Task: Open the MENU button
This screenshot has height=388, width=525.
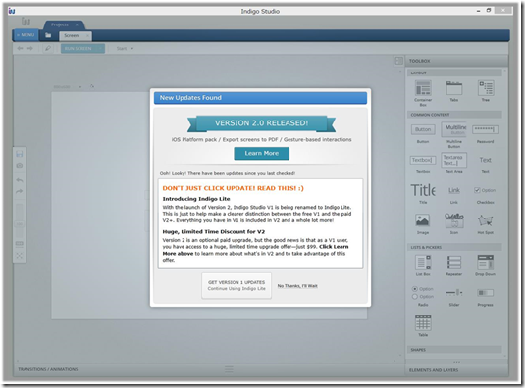Action: tap(26, 34)
